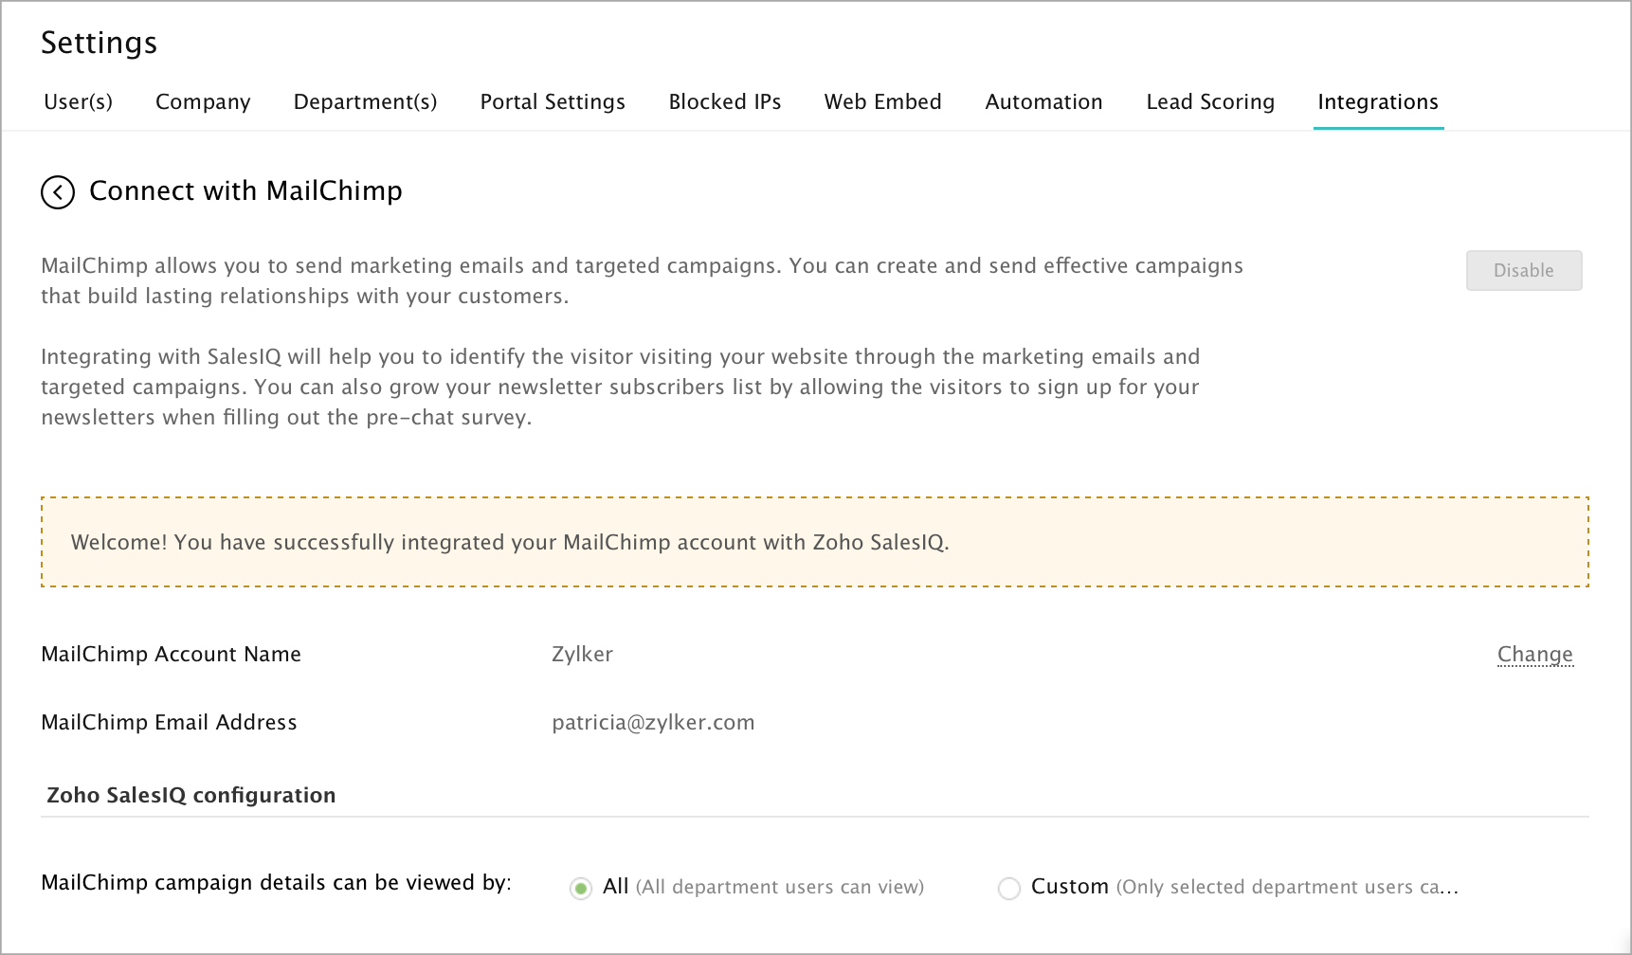Go to Portal Settings tab
Screen dimensions: 1632x955
point(553,101)
